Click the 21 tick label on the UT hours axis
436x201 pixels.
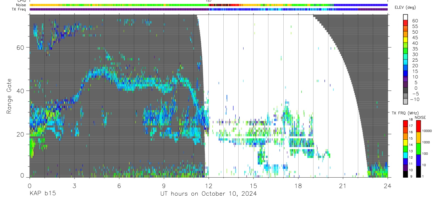(343, 186)
